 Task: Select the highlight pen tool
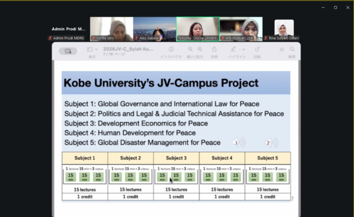233,49
